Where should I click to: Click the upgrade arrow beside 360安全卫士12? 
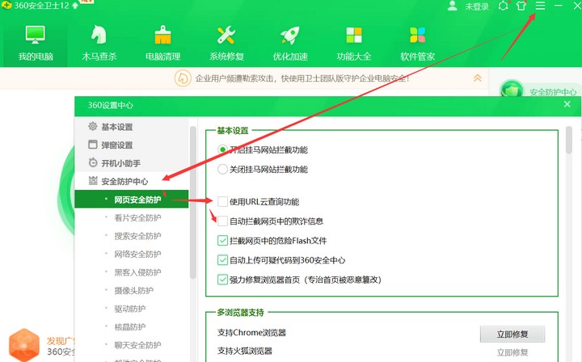75,6
